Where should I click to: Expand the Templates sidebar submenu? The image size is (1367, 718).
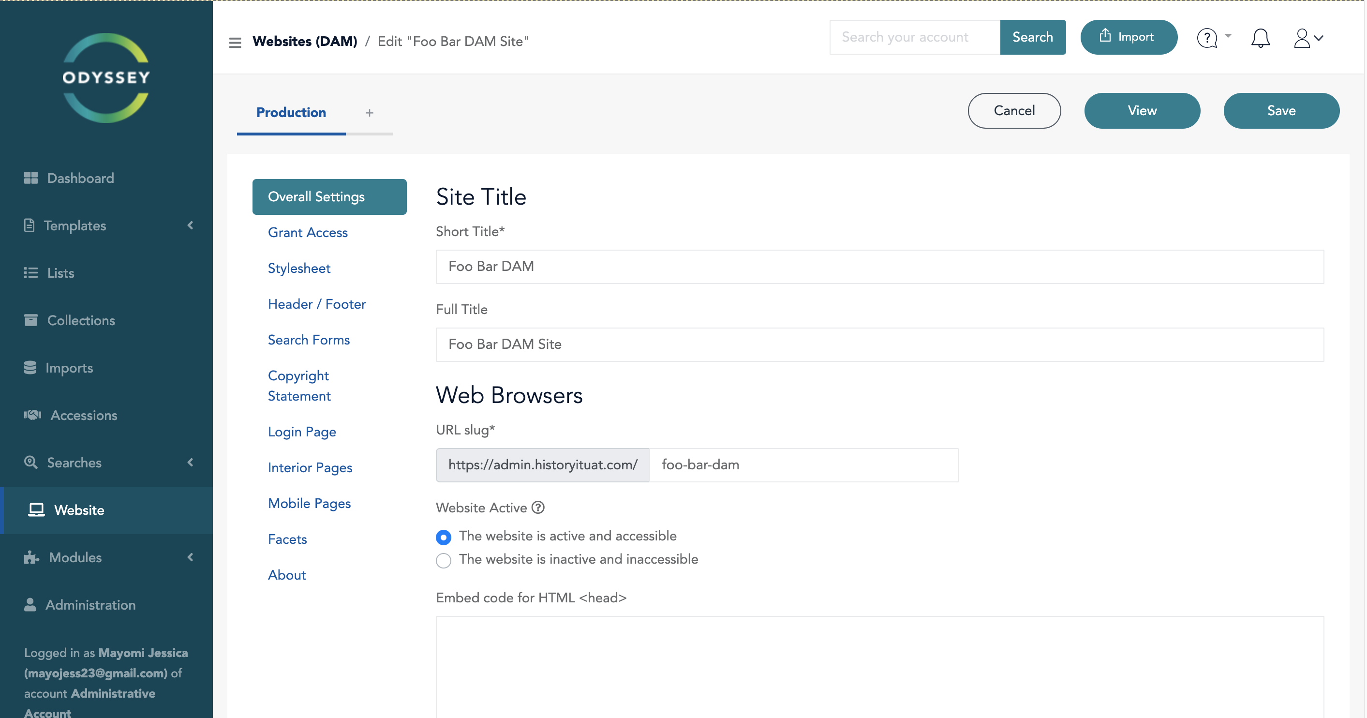click(x=191, y=225)
